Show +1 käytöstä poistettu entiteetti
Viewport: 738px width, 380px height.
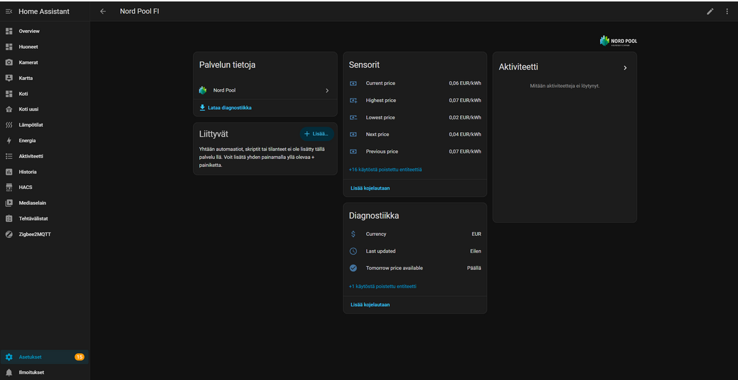tap(382, 286)
